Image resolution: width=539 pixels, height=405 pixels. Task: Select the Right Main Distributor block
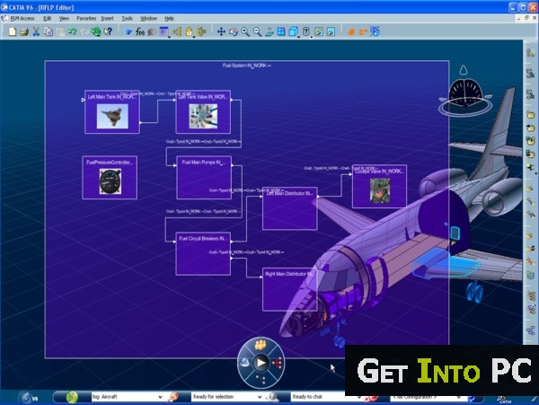pos(290,289)
